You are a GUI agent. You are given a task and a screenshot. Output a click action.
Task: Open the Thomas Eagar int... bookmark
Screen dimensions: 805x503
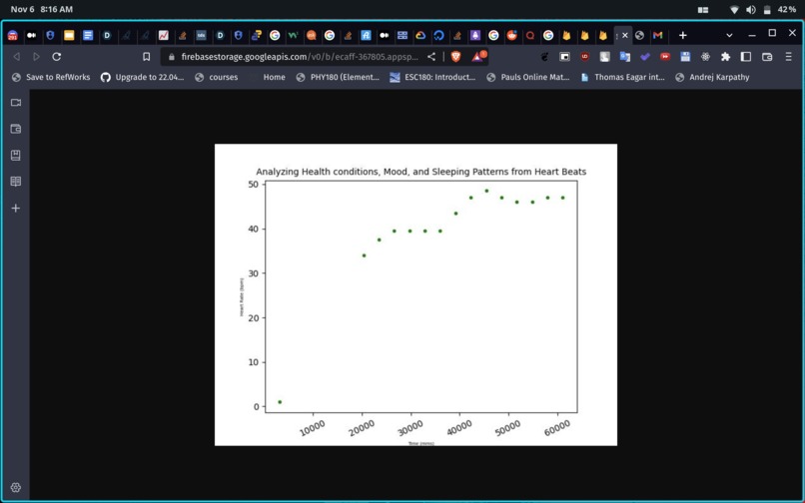[623, 77]
